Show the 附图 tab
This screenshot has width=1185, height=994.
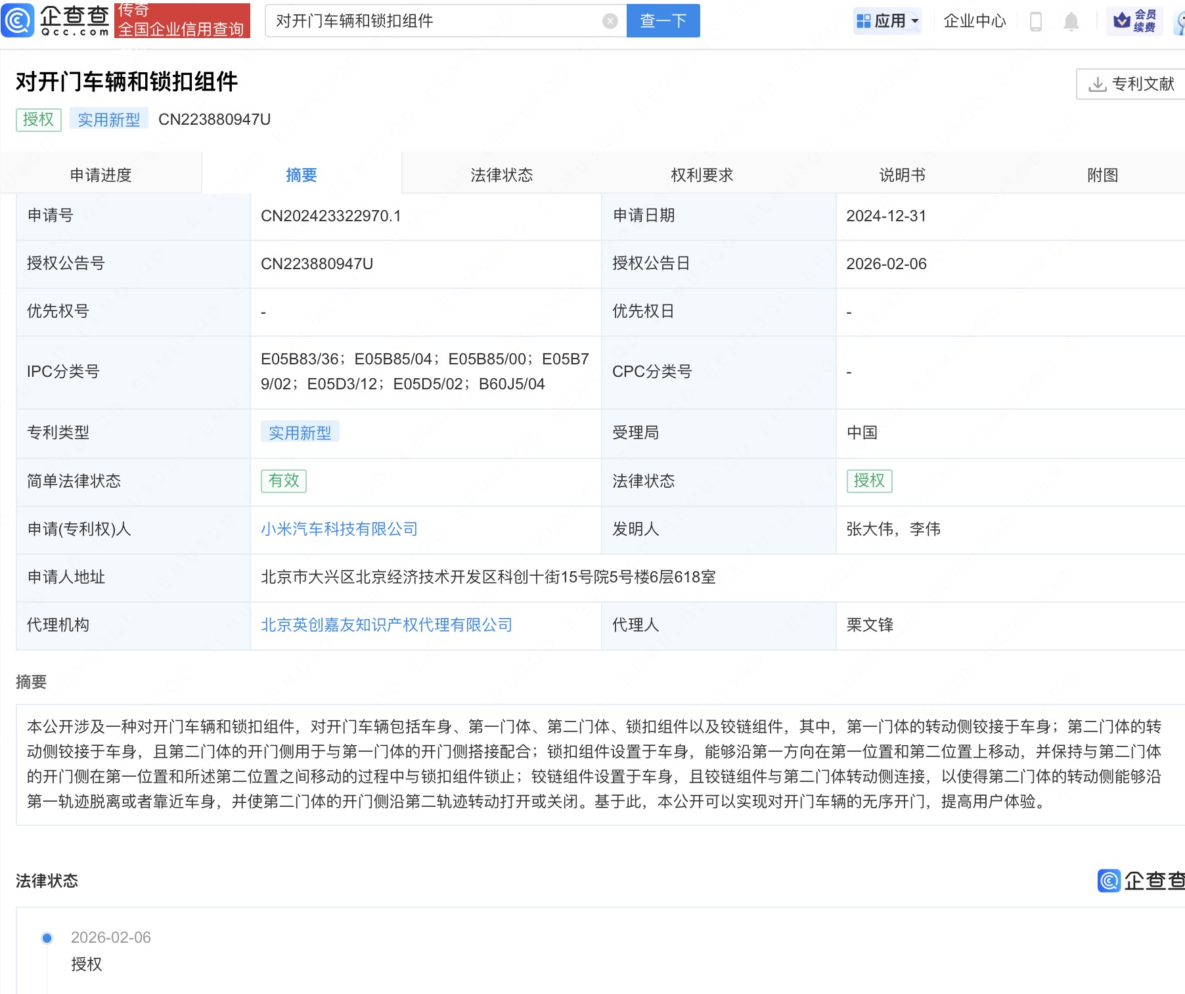click(x=1102, y=175)
